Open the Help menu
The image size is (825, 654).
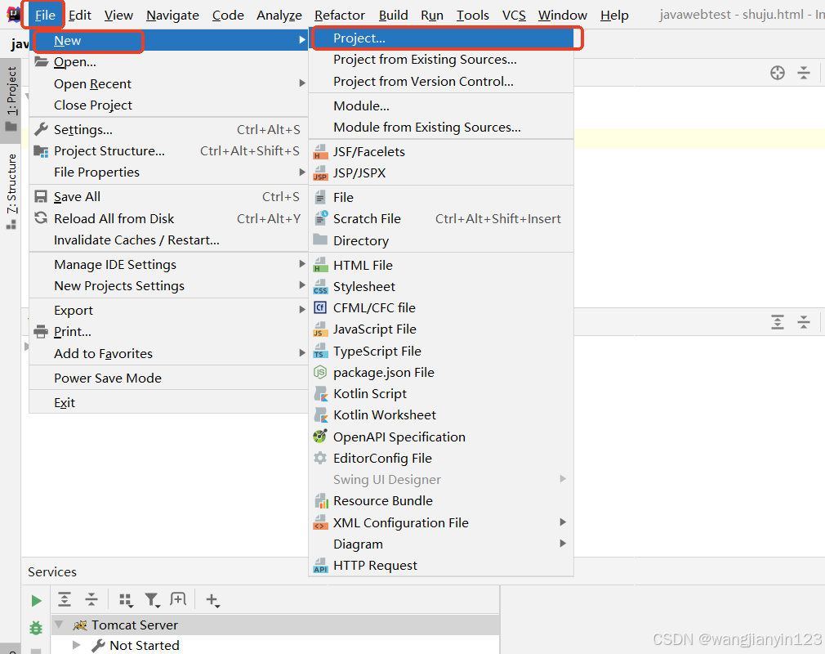coord(614,16)
